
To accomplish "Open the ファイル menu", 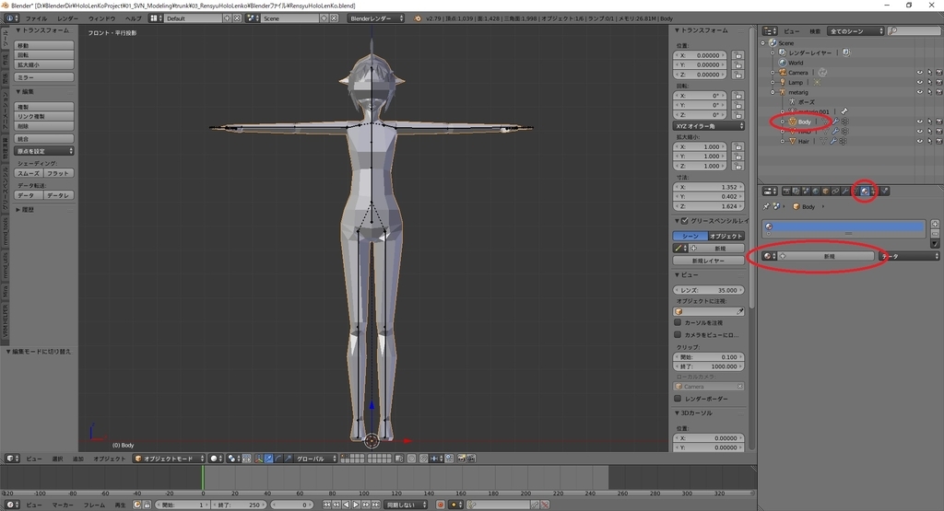I will (x=36, y=18).
